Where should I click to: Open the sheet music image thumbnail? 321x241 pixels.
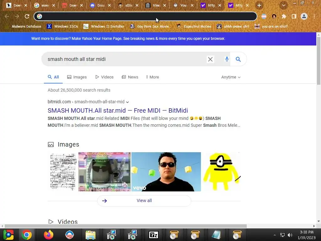coord(63,172)
